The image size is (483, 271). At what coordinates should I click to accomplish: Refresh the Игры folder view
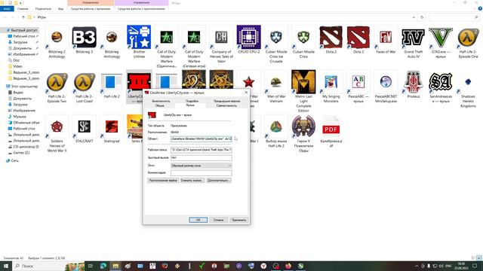(422, 17)
